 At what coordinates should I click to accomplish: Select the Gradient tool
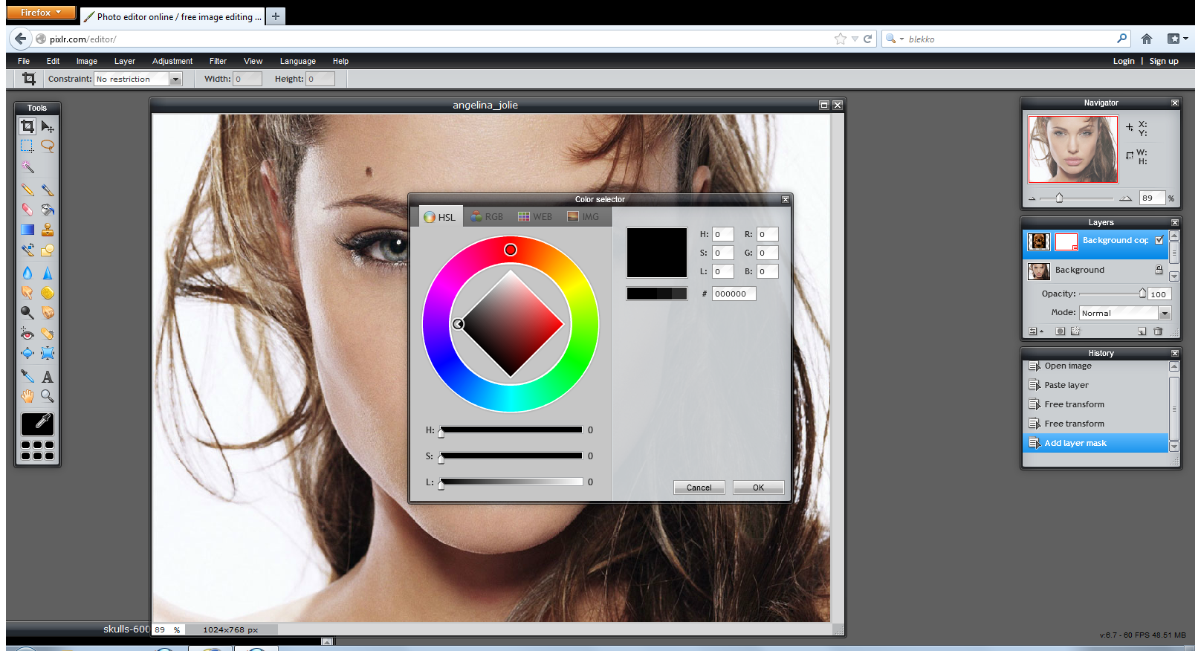pyautogui.click(x=27, y=230)
